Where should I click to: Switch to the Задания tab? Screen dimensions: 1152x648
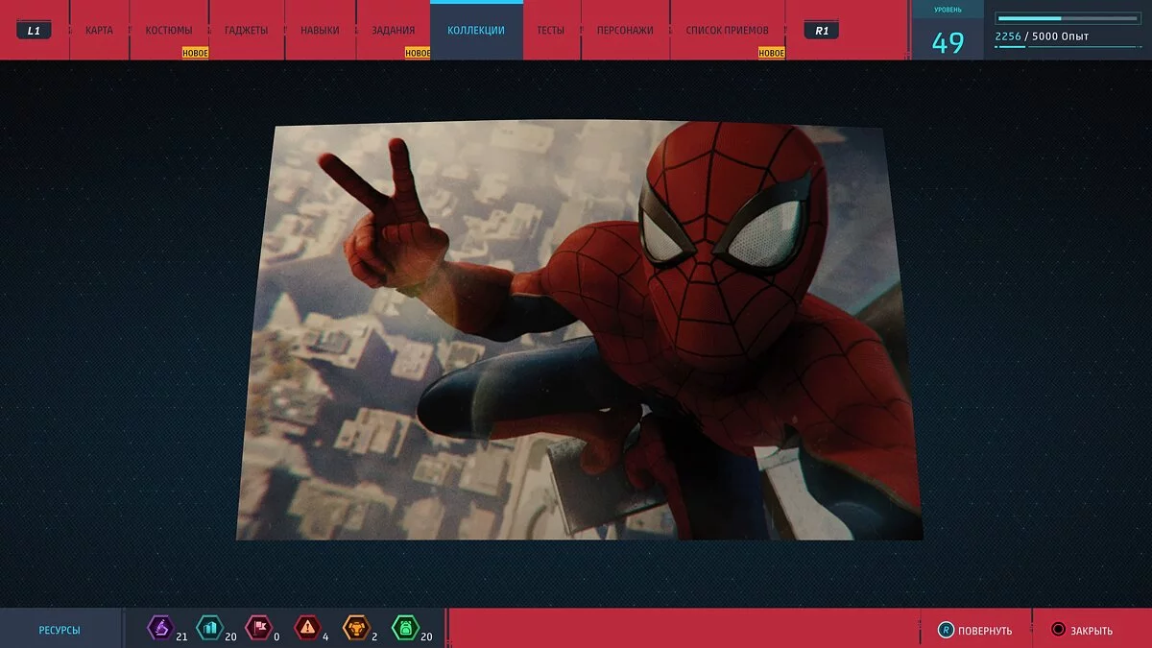394,31
